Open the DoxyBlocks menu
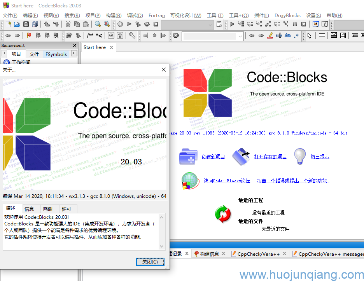 point(287,16)
